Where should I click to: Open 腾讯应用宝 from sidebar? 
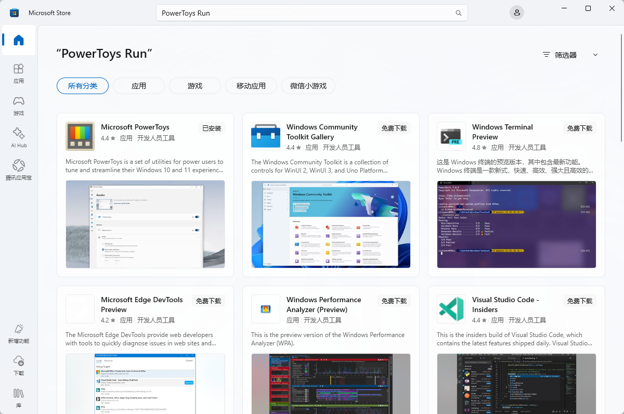tap(19, 170)
